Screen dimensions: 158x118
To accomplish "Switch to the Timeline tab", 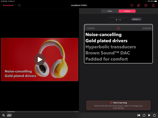I will [x=127, y=11].
